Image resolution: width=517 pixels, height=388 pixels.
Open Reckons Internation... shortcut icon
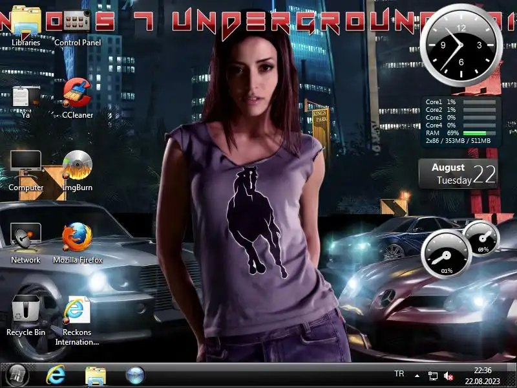pyautogui.click(x=77, y=320)
